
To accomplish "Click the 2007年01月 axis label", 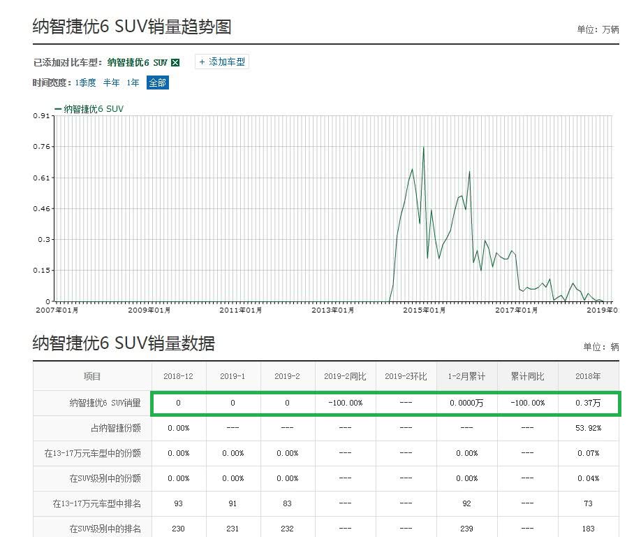I will (57, 310).
